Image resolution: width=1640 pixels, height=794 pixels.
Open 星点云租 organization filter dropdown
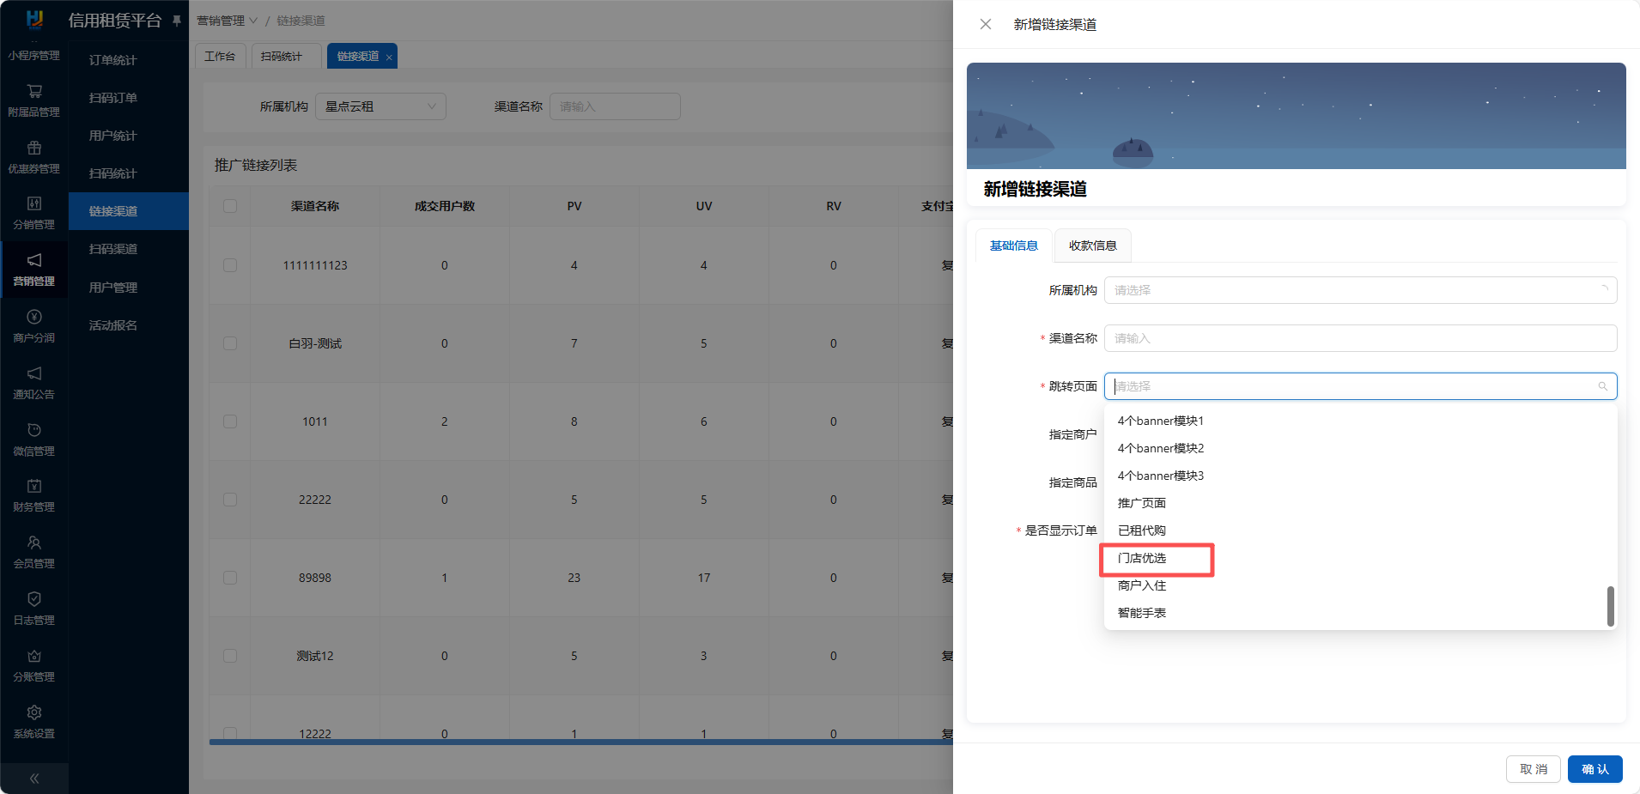380,106
